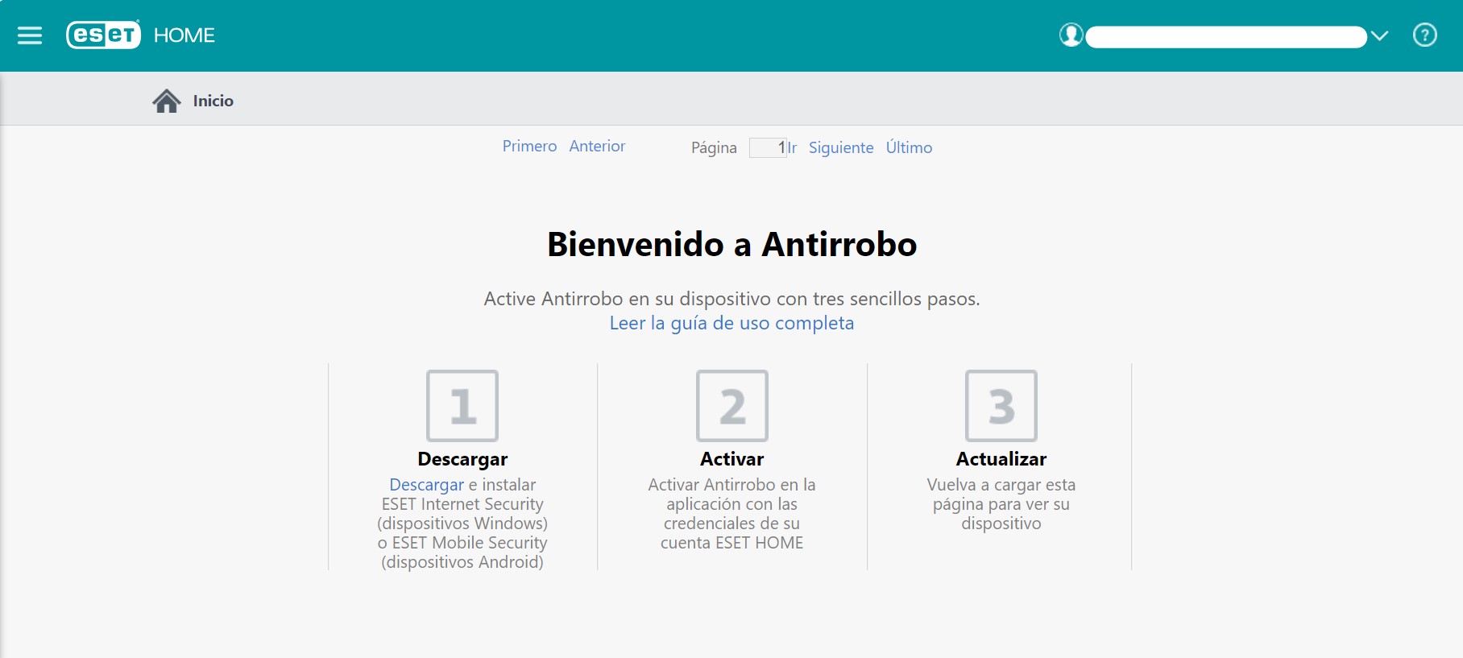Jump to Último page link
This screenshot has height=658, width=1463.
coord(909,147)
